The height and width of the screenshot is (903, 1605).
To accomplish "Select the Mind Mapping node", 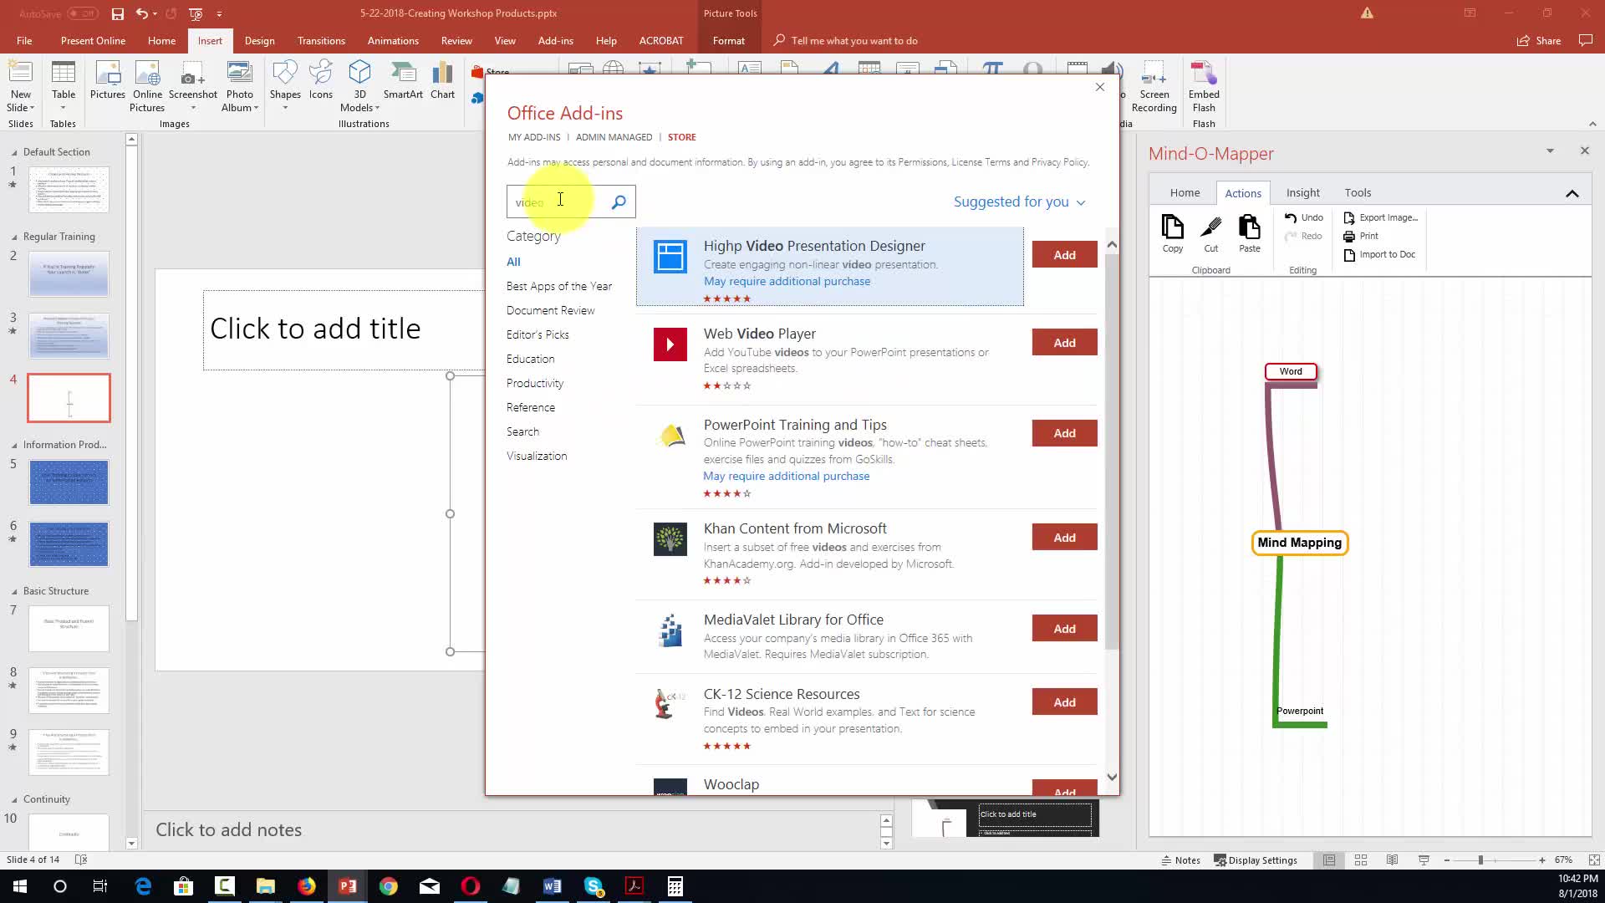I will [1299, 543].
